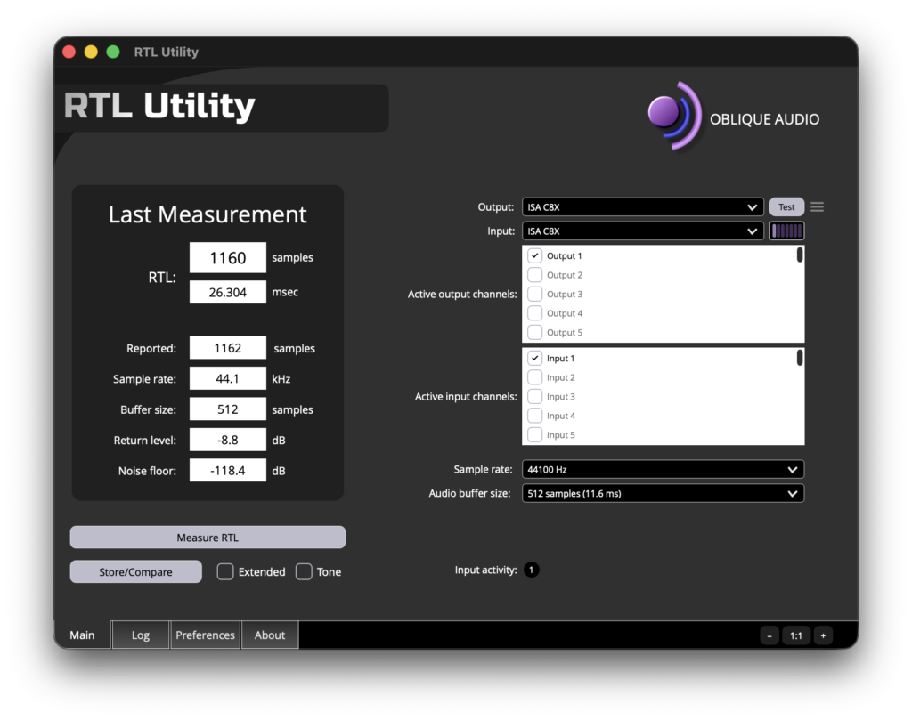
Task: Click the output channels list scrollbar
Action: tap(800, 255)
